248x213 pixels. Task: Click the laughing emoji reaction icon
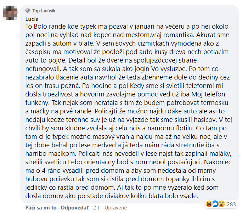pyautogui.click(x=208, y=204)
